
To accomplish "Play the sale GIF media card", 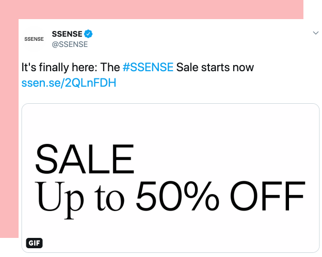I will click(x=170, y=178).
